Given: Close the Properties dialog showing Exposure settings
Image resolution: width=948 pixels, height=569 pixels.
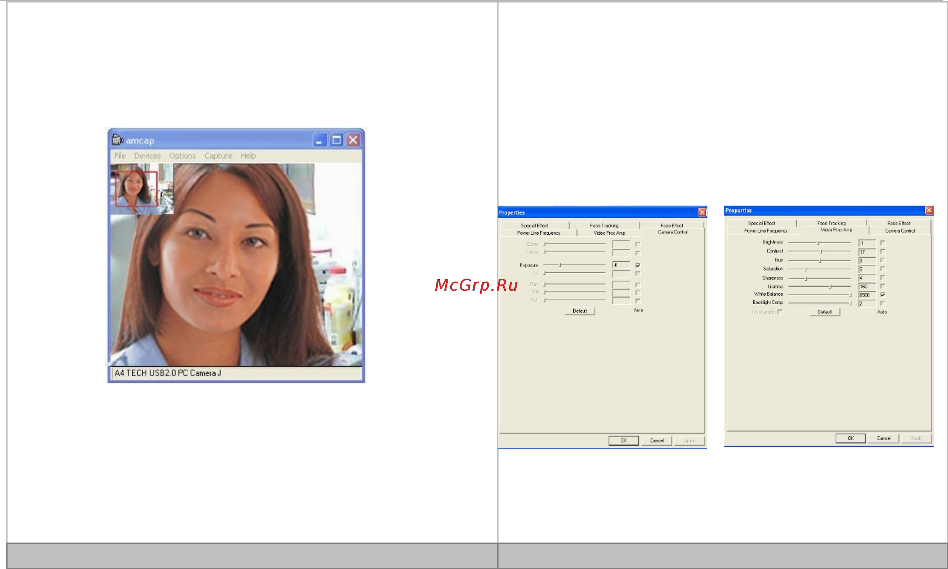Looking at the screenshot, I should pos(702,212).
